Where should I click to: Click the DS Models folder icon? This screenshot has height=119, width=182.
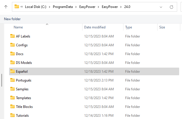pyautogui.click(x=12, y=62)
